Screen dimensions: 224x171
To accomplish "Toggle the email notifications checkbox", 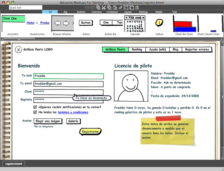I will (35, 107).
